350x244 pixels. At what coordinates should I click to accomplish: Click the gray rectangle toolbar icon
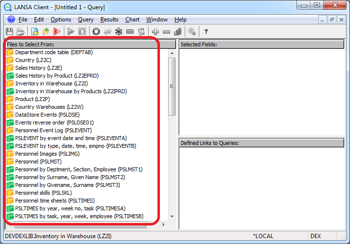pyautogui.click(x=130, y=32)
